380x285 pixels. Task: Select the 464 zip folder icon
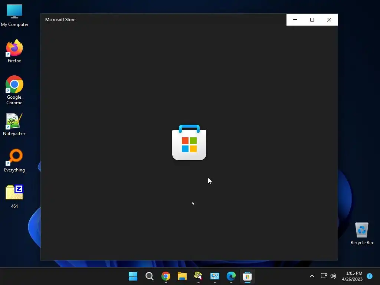(14, 197)
